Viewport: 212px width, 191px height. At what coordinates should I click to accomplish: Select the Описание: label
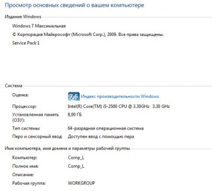click(23, 175)
